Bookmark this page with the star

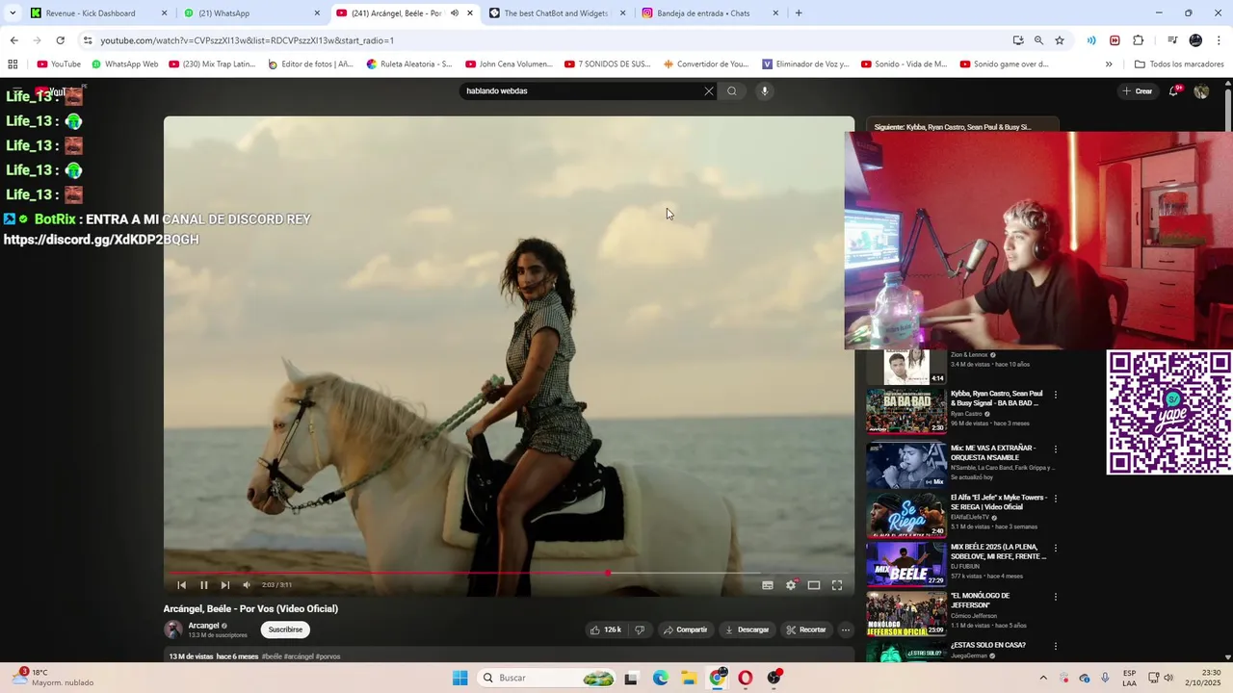click(1060, 40)
